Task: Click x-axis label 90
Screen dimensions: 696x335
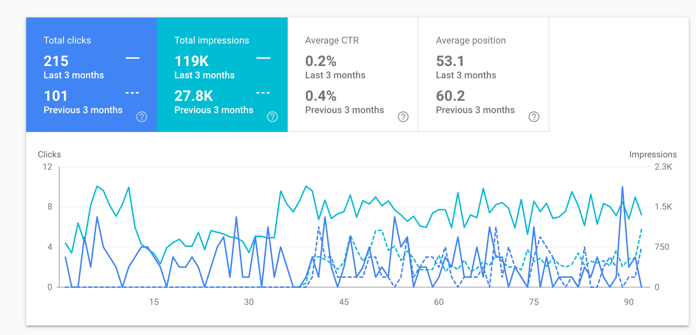Action: [x=629, y=302]
